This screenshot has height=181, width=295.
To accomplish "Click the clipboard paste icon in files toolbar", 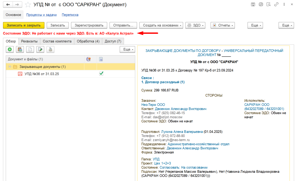I will click(20, 50).
